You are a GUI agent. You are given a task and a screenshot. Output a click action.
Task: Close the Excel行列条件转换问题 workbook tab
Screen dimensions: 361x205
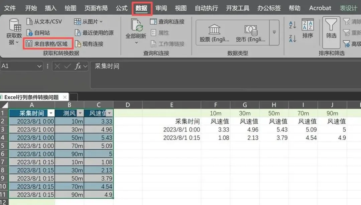click(x=65, y=97)
